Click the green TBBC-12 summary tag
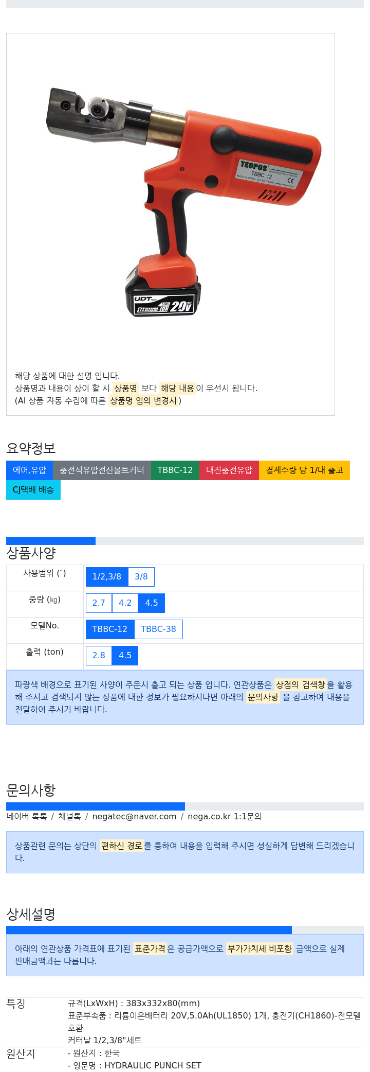 175,470
